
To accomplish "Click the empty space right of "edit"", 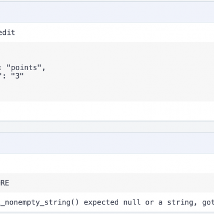I will click(x=114, y=33).
